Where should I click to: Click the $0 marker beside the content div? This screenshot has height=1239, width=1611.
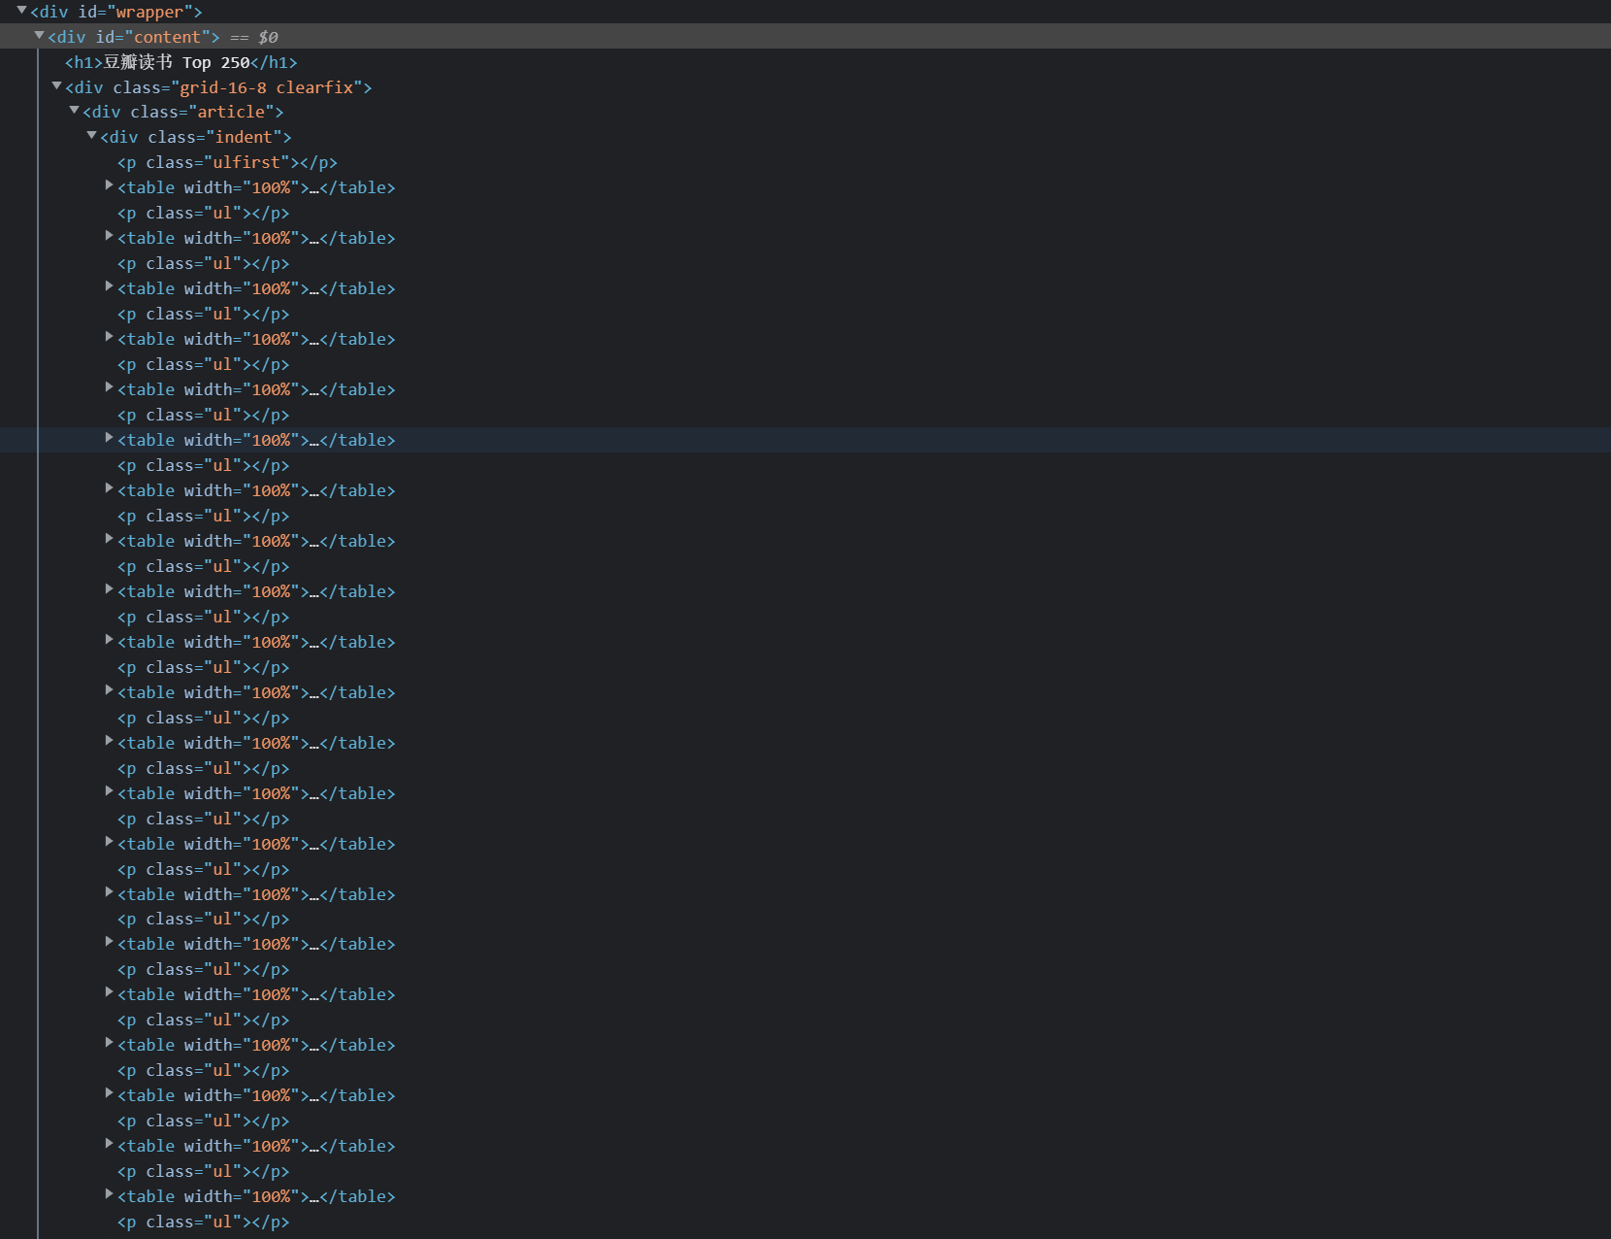268,36
